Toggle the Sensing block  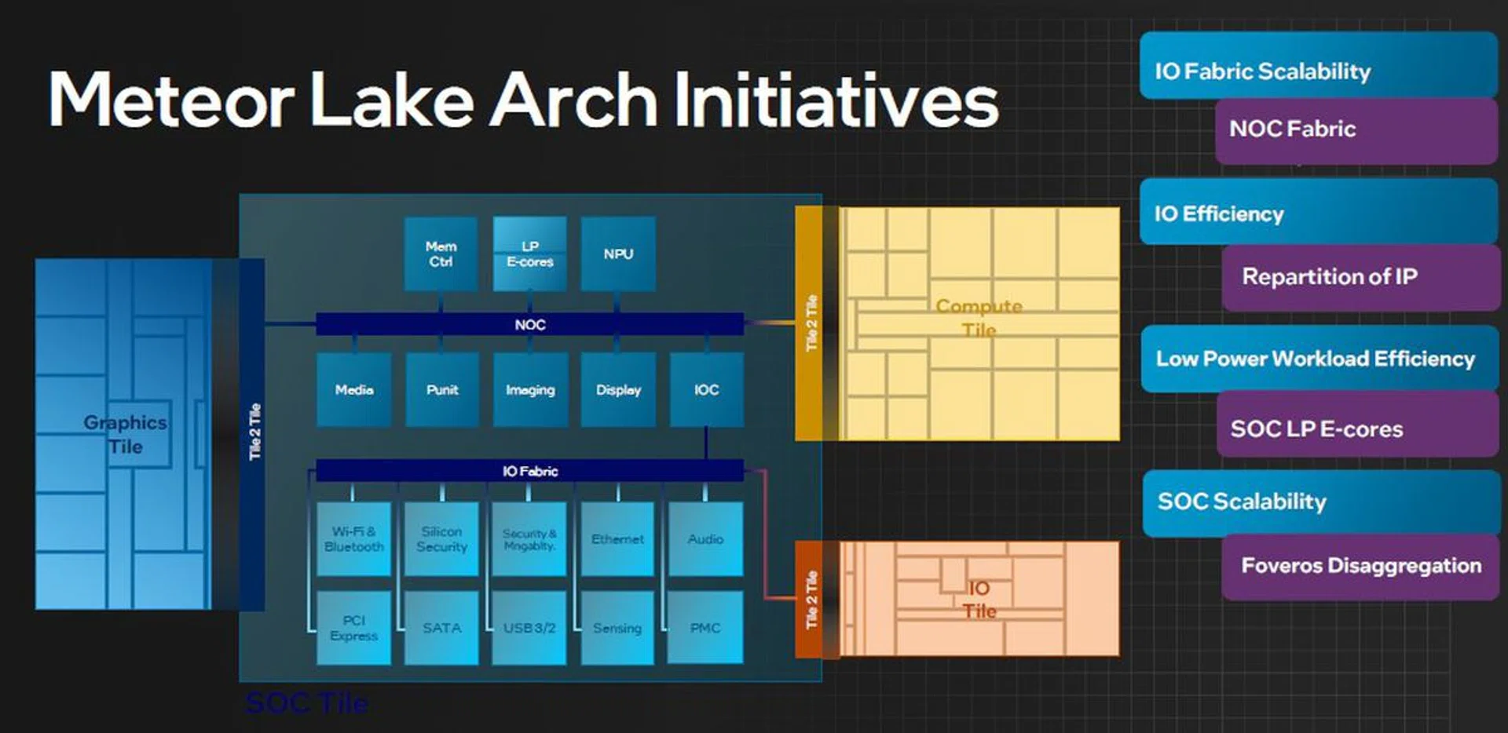[x=617, y=628]
